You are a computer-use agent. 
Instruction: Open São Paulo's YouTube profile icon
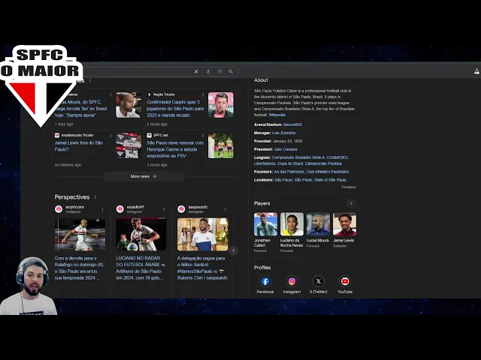click(x=345, y=281)
